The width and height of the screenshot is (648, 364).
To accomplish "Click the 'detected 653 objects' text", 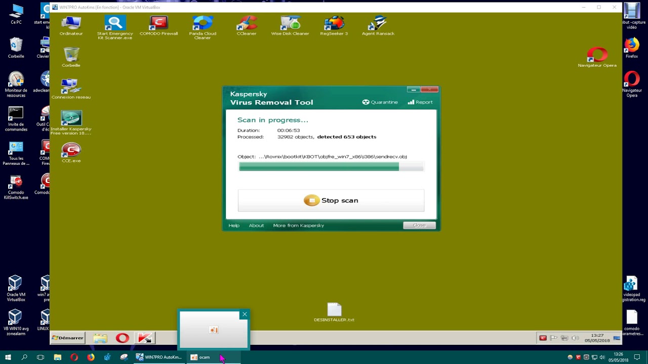I will [347, 137].
